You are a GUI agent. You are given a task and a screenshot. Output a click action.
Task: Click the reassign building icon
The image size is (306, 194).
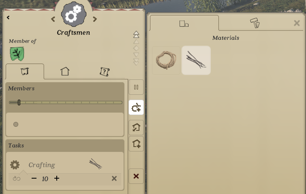tap(136, 128)
